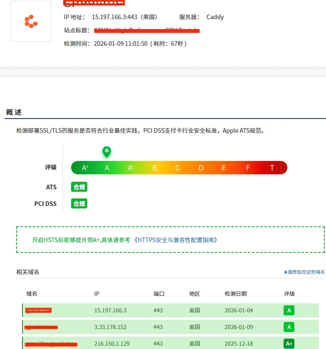Click the green rating pin marker above A
This screenshot has width=326, height=349.
pyautogui.click(x=107, y=152)
